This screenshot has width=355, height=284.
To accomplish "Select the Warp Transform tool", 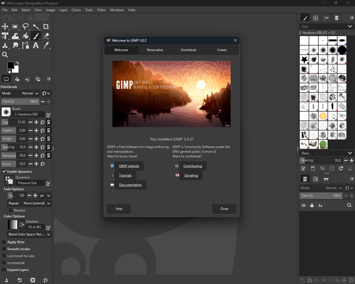I will [x=15, y=36].
